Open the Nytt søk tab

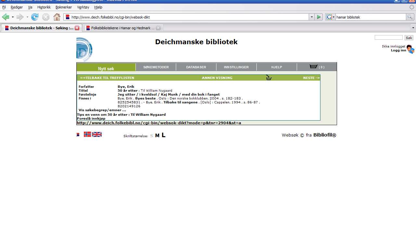point(106,67)
